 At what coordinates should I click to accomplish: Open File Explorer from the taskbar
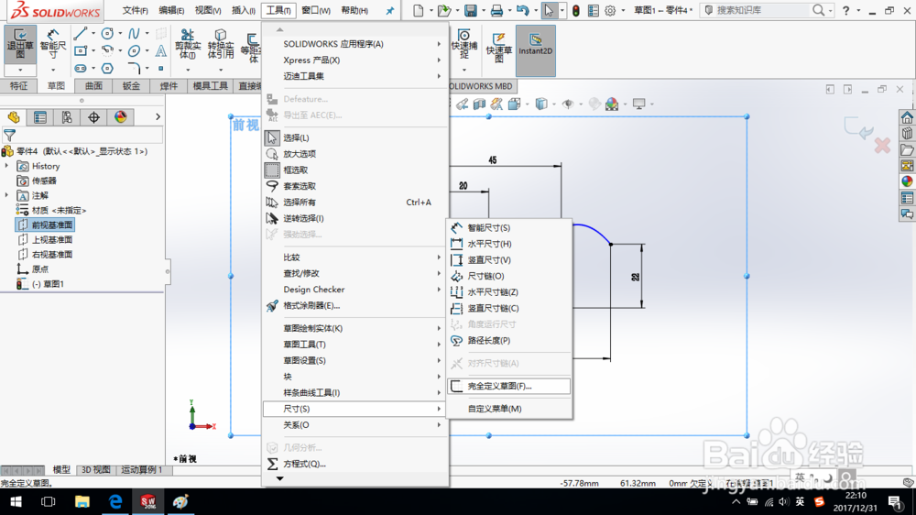coord(82,501)
